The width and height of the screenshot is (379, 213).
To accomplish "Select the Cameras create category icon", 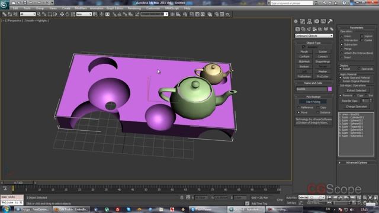I will 314,29.
